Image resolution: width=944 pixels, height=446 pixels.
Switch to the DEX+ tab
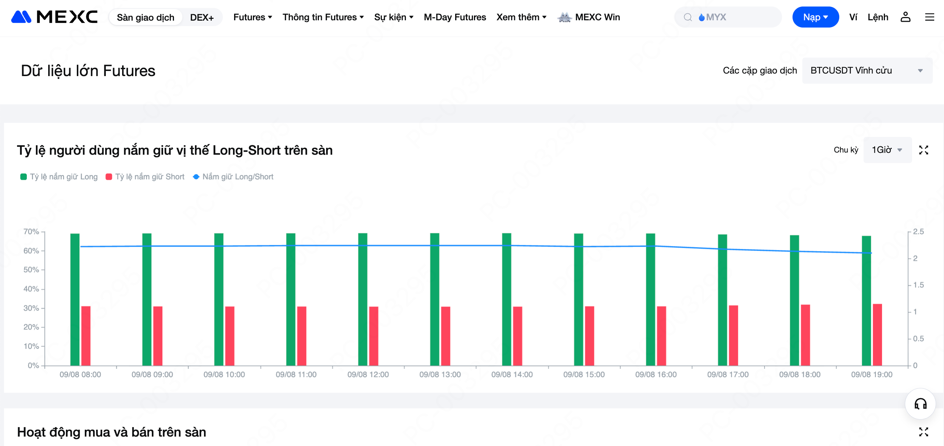tap(201, 17)
